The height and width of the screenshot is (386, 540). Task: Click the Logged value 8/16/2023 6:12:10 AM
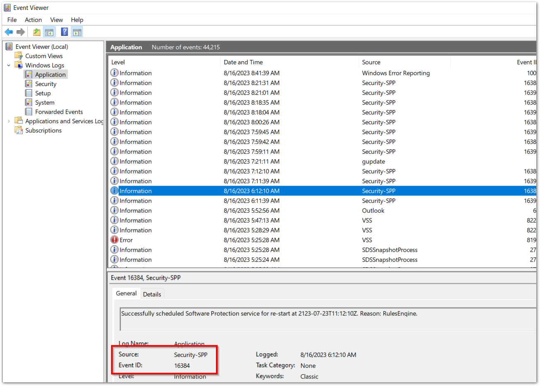click(328, 355)
